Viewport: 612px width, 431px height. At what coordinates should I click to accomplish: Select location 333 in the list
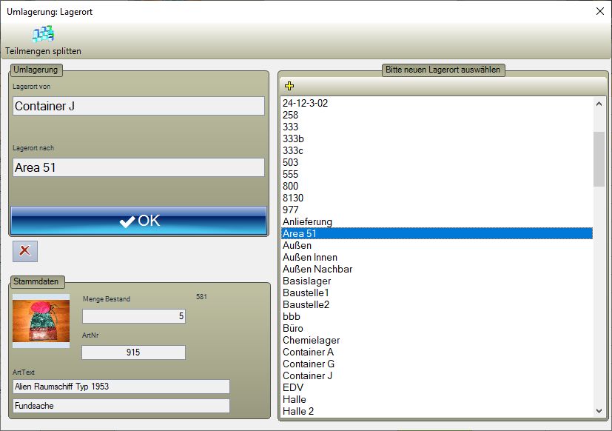click(437, 127)
